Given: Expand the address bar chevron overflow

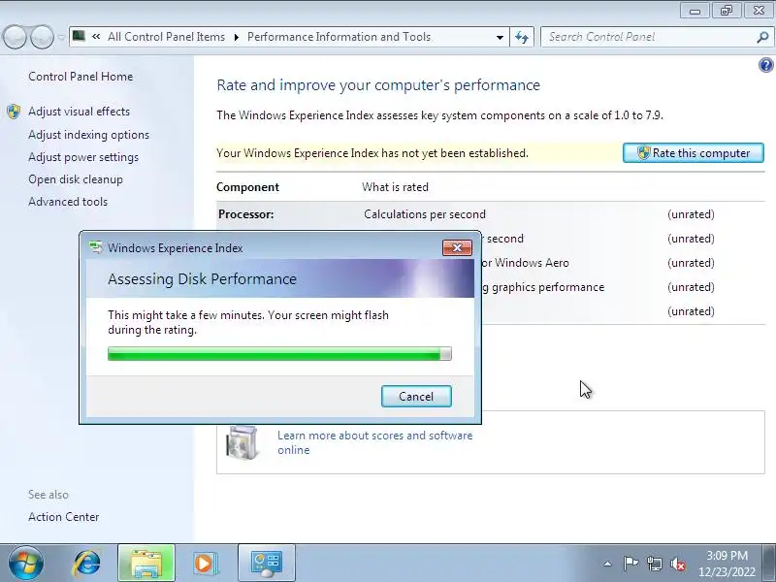Looking at the screenshot, I should click(x=96, y=37).
